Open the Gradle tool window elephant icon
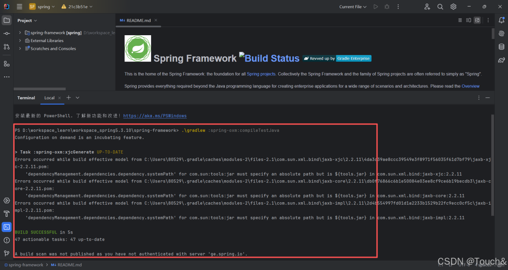Image resolution: width=508 pixels, height=270 pixels. click(x=501, y=60)
